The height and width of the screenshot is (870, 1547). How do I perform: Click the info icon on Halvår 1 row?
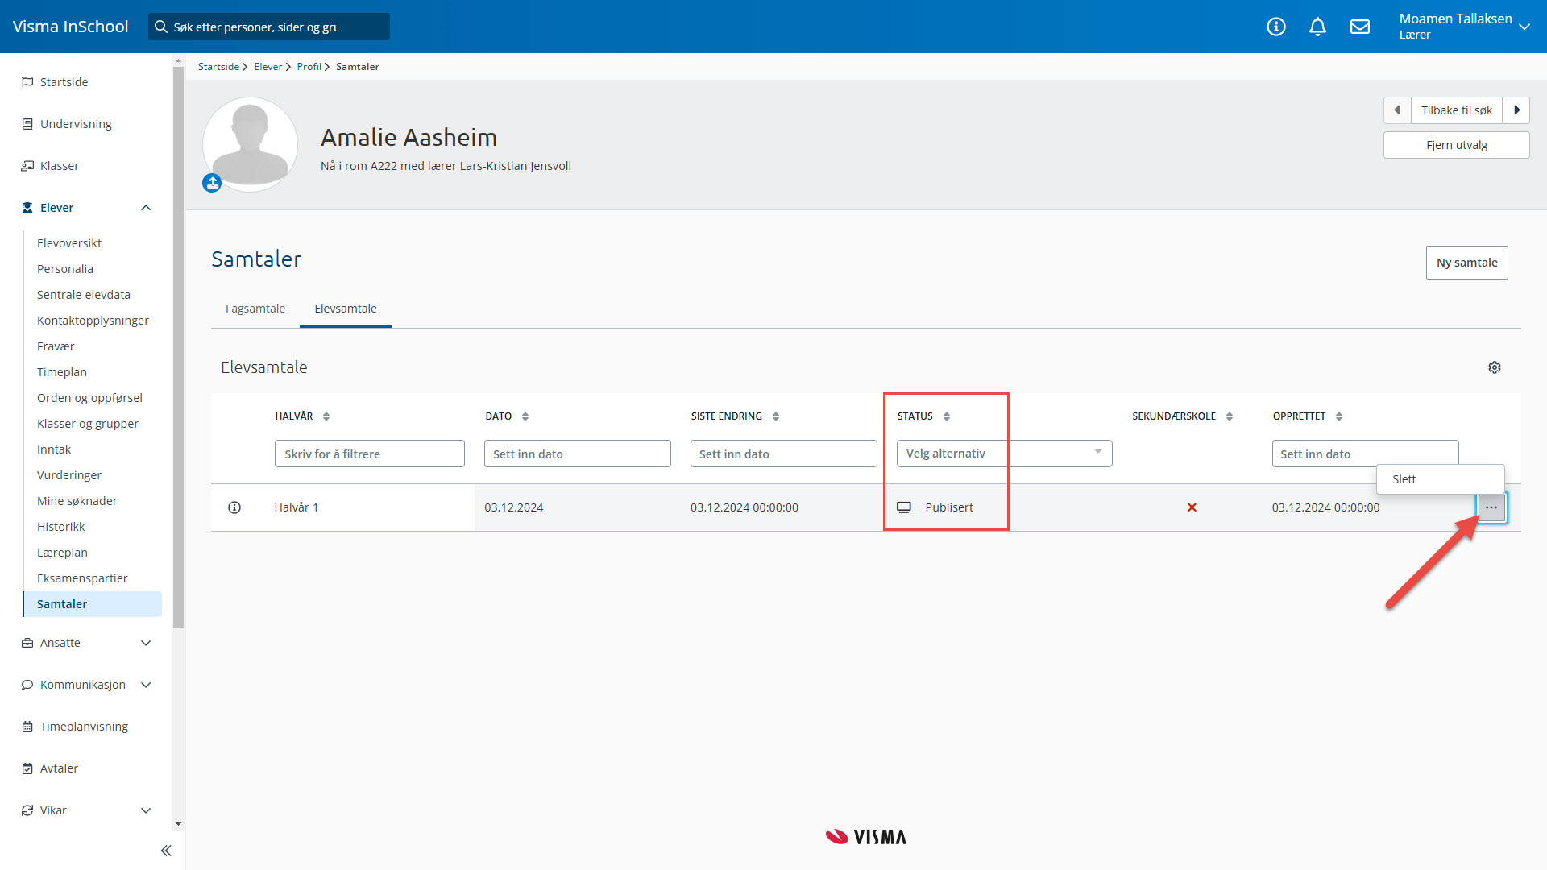pos(234,507)
